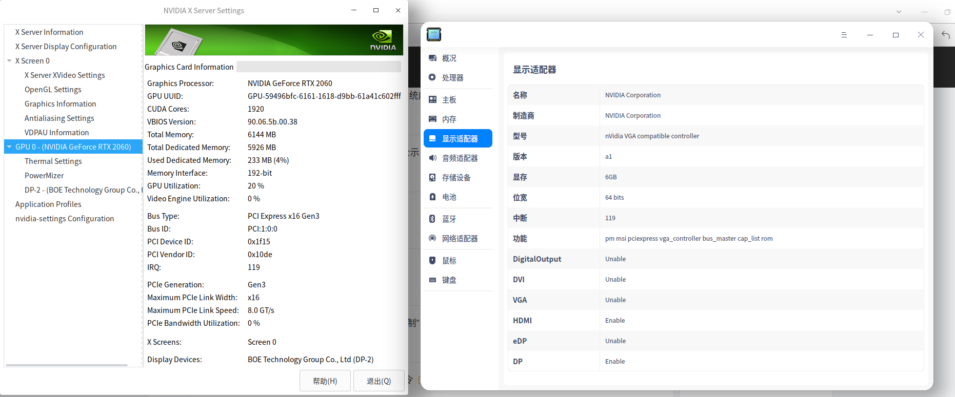Click the 帮助(H) help button
This screenshot has height=397, width=955.
coord(325,381)
